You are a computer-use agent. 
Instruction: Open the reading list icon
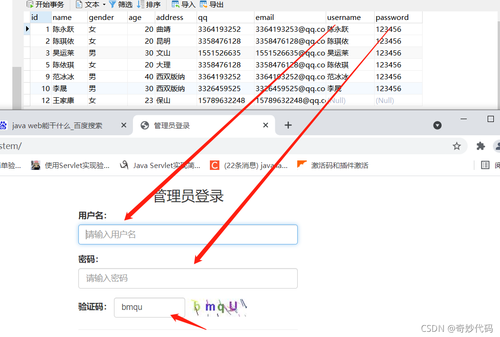pyautogui.click(x=485, y=165)
